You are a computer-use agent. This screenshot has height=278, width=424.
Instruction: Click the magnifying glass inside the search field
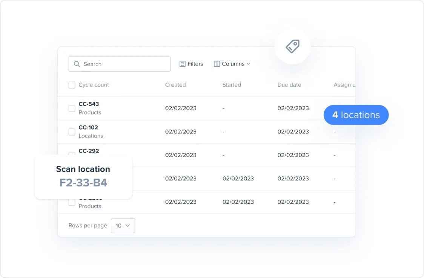[77, 64]
